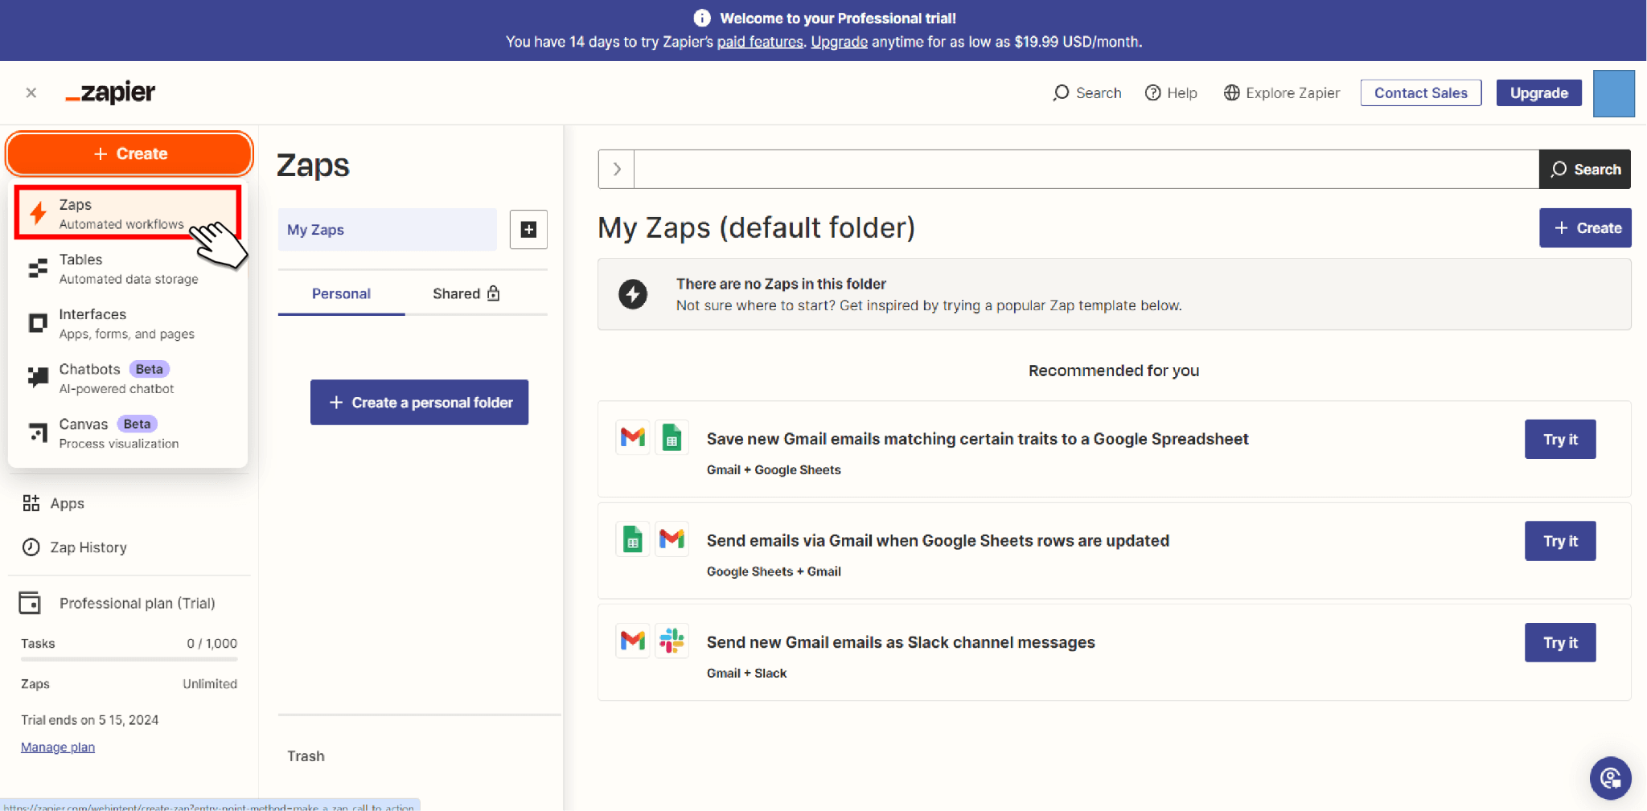Viewport: 1647px width, 811px height.
Task: Open 'Save new Gmail emails matching certain traits' template
Action: point(977,439)
